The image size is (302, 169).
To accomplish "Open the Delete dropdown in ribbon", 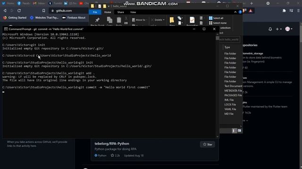I will [x=158, y=20].
